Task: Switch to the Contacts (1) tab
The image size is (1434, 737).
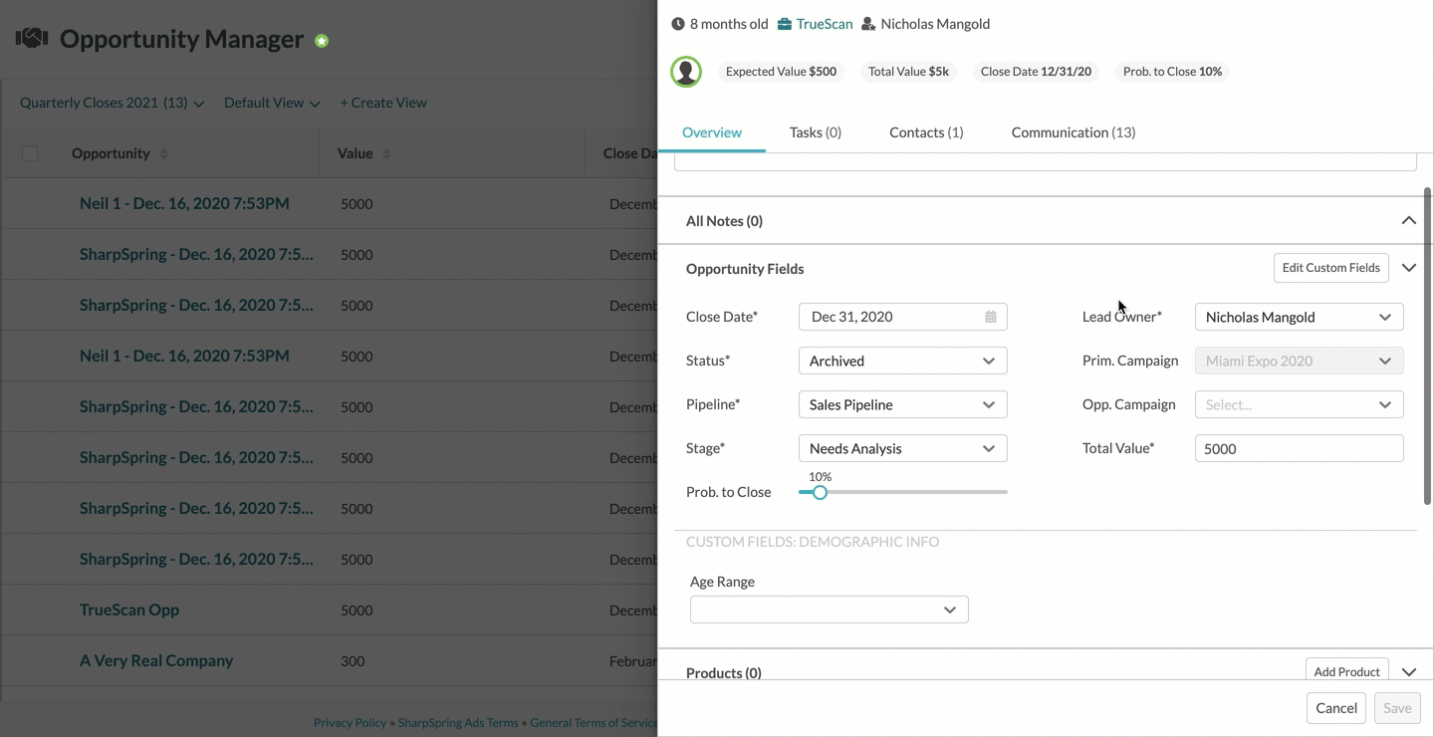Action: point(926,132)
